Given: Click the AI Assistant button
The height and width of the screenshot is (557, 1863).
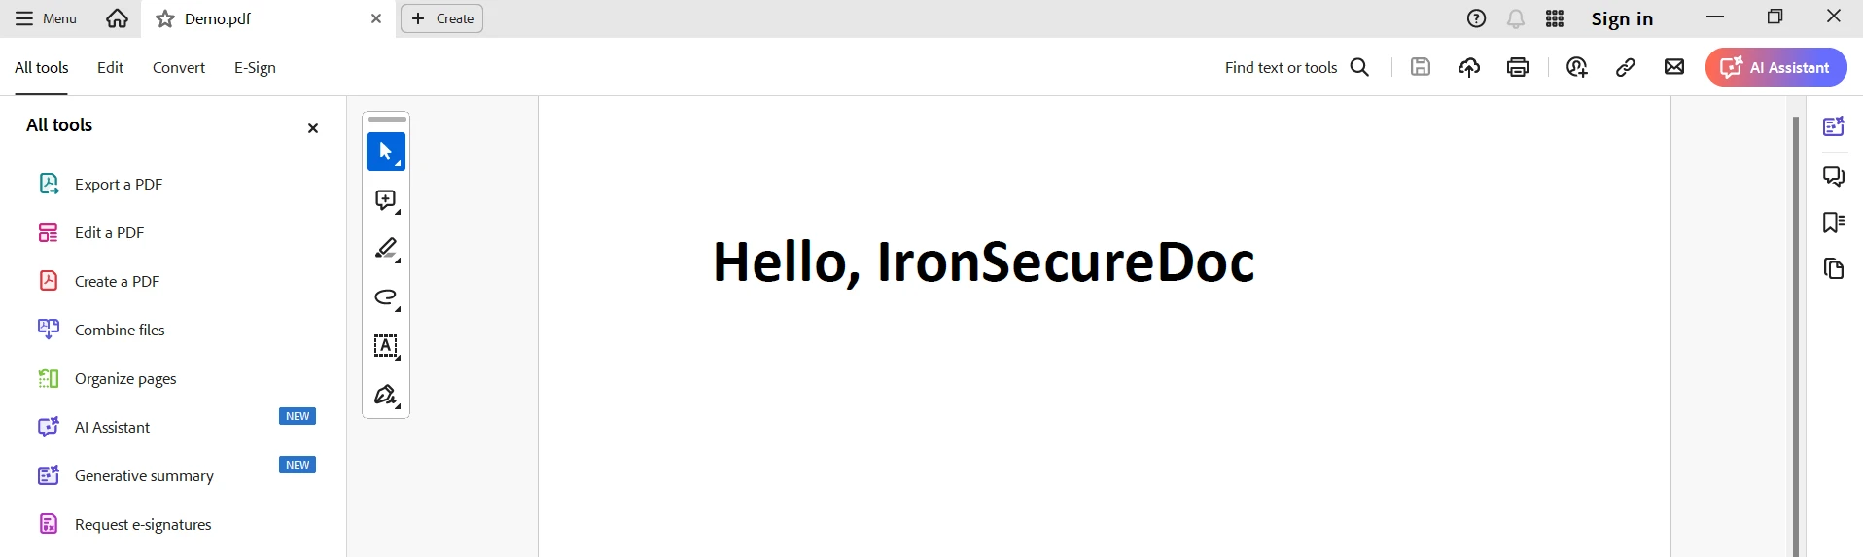Looking at the screenshot, I should [1775, 67].
